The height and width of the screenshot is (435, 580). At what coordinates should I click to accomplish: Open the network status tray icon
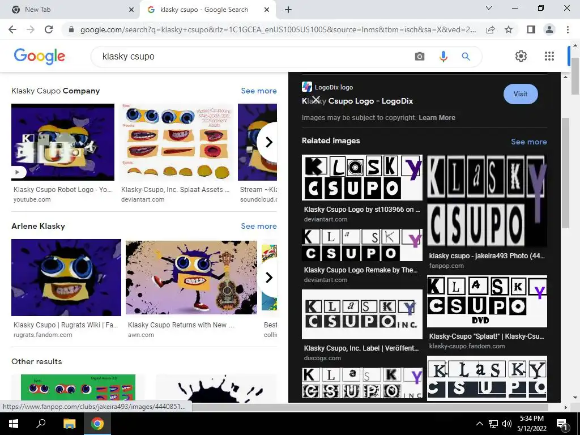(x=493, y=424)
